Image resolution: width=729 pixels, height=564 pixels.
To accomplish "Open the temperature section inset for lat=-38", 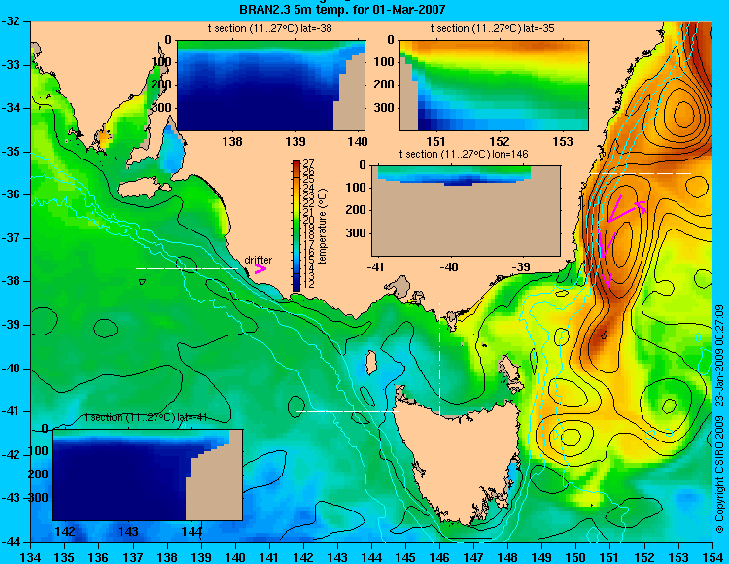I will [x=271, y=86].
